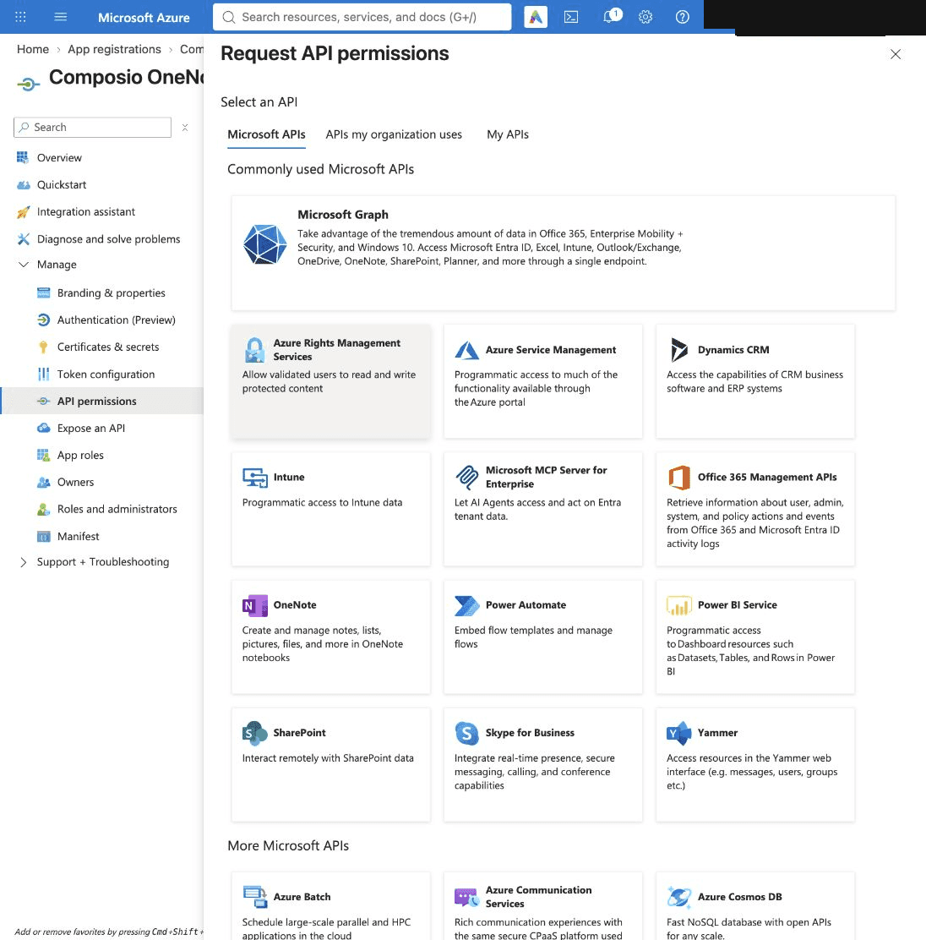Screen dimensions: 926x940
Task: Open the help question mark icon
Action: pos(682,17)
